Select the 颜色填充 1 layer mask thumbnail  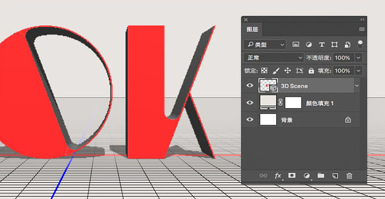(293, 102)
